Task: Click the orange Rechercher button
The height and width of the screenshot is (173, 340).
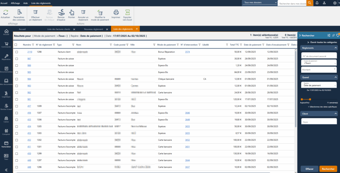Action: click(x=328, y=169)
